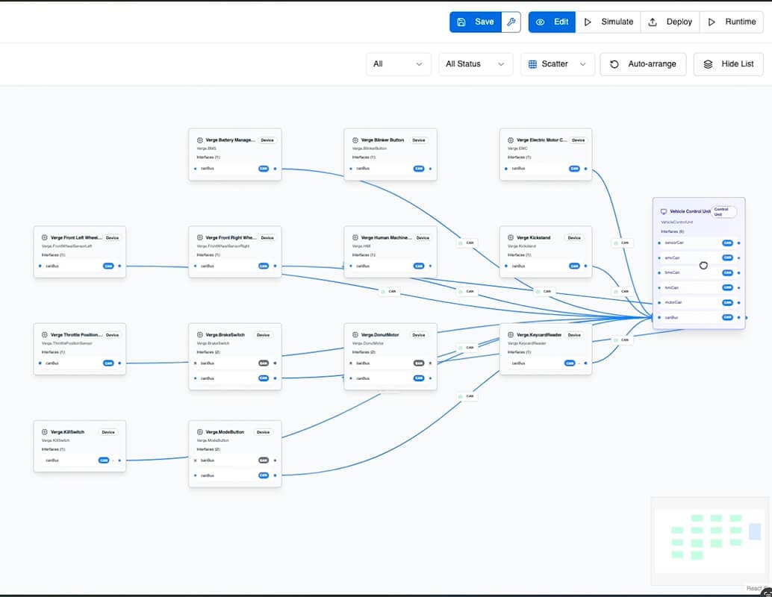Image resolution: width=772 pixels, height=597 pixels.
Task: Click the Verge Throttle Position device icon
Action: click(x=45, y=334)
